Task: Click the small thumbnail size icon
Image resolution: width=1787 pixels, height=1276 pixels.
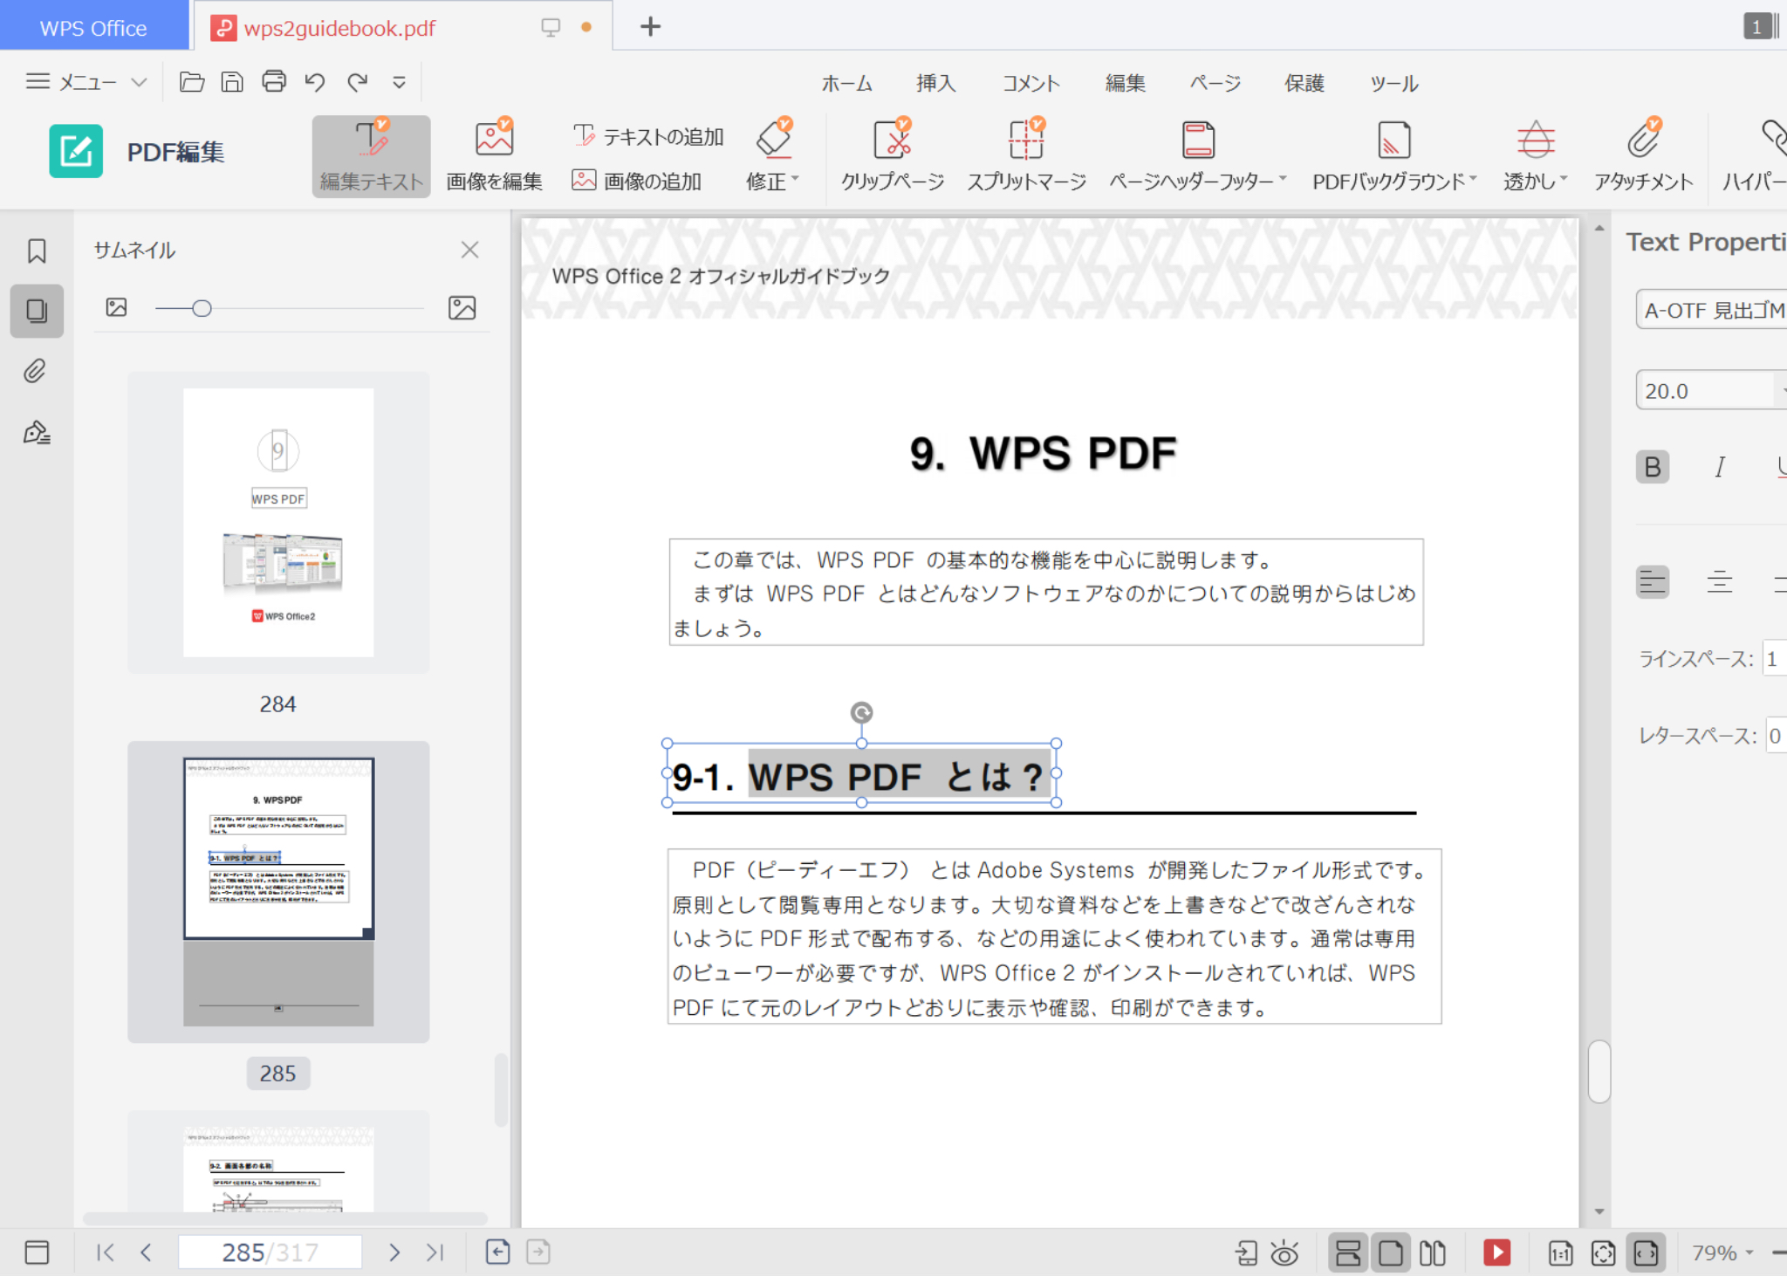Action: point(116,307)
